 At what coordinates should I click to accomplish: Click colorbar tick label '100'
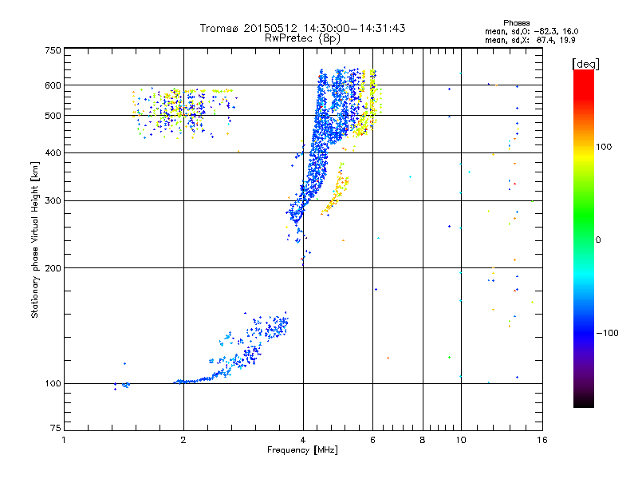tap(604, 147)
